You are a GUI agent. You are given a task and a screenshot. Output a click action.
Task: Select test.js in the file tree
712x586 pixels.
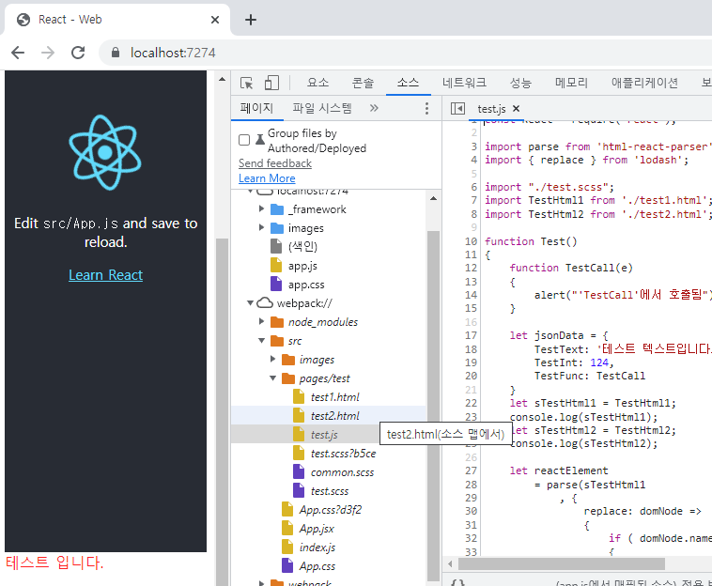pos(324,435)
